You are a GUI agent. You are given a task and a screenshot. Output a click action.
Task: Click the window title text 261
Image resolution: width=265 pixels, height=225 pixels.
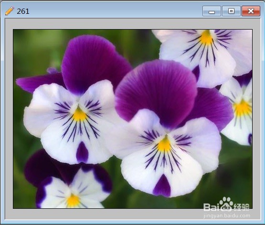coord(23,11)
